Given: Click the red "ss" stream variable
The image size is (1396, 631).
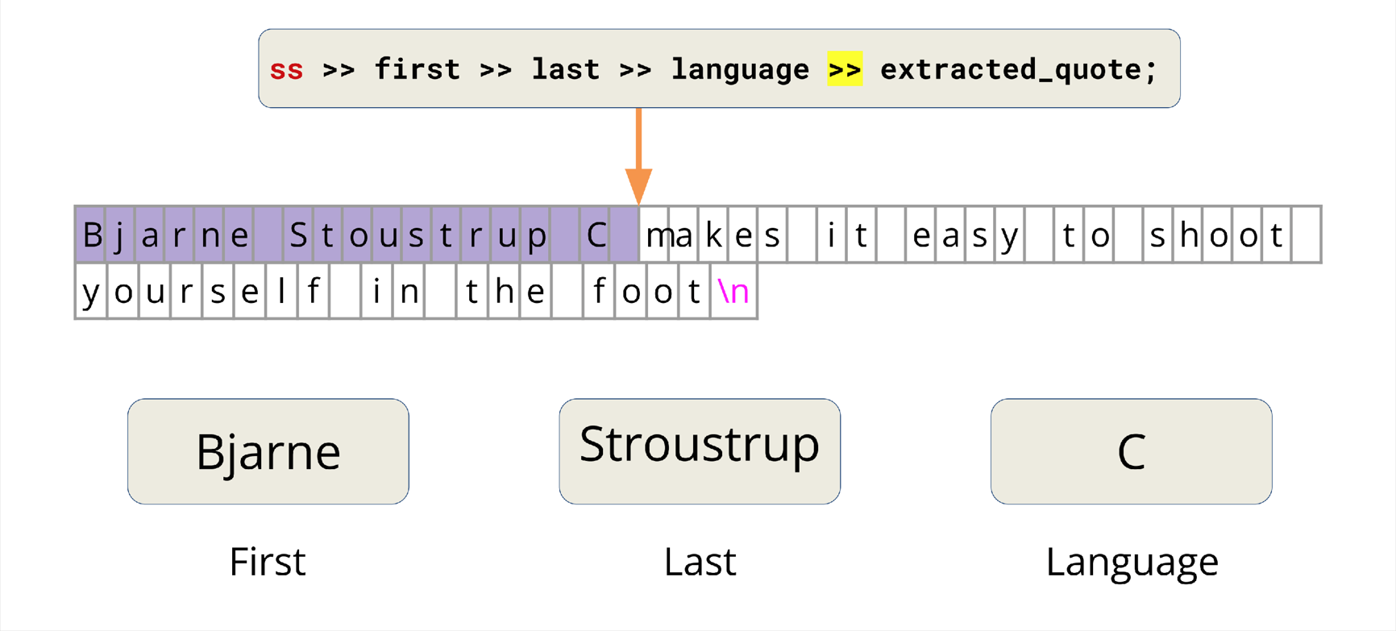Looking at the screenshot, I should 286,70.
